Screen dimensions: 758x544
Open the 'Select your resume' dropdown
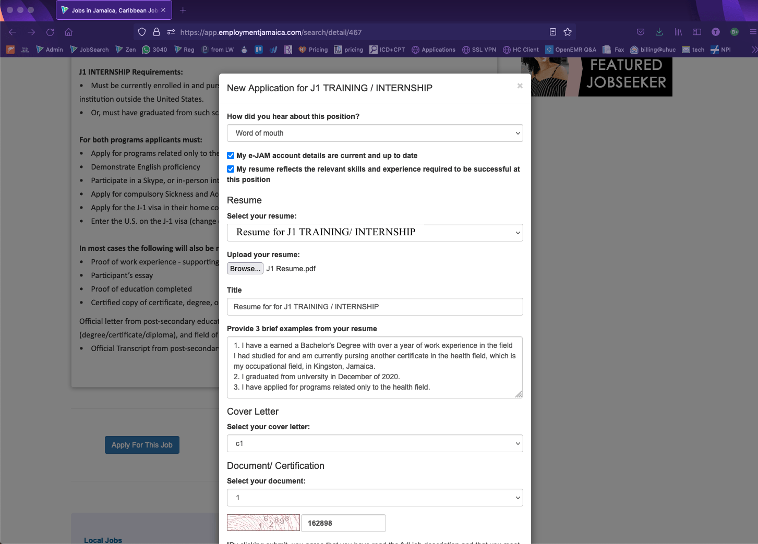coord(374,233)
